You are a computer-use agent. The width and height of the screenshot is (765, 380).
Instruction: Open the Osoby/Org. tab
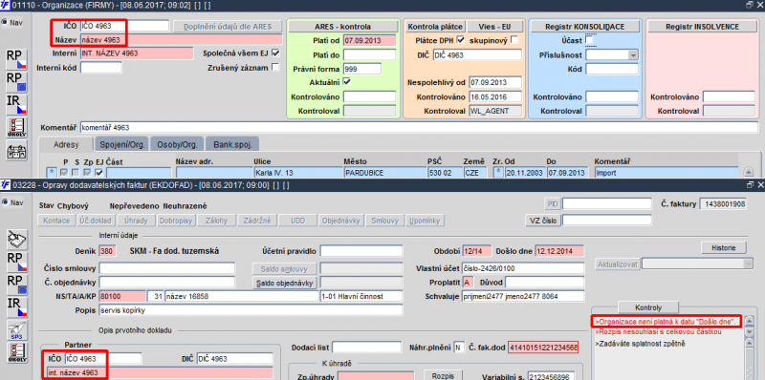click(177, 145)
